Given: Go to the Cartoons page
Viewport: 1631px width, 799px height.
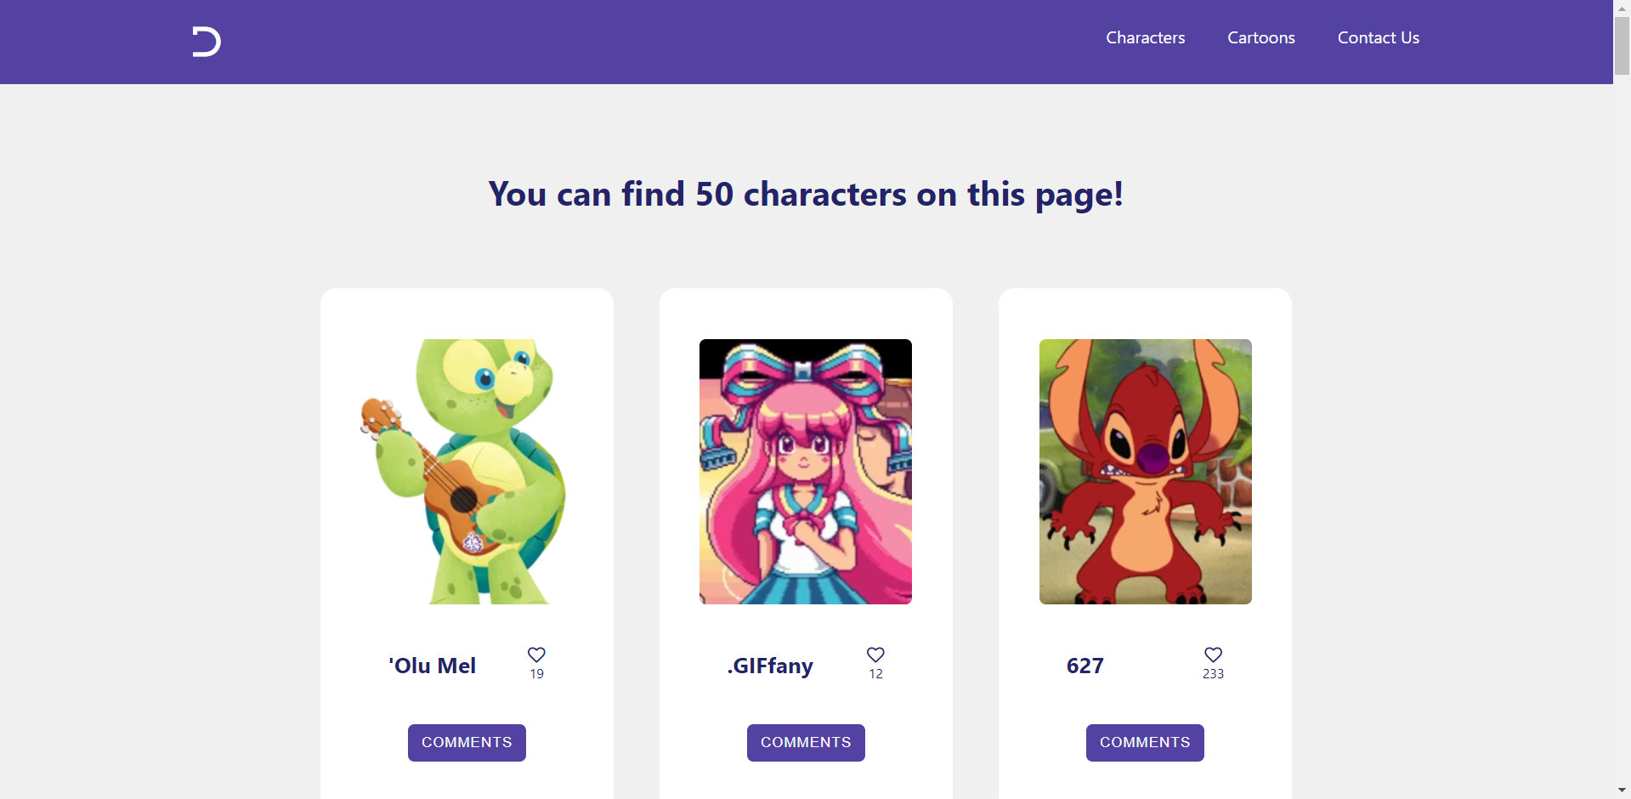Looking at the screenshot, I should [1260, 38].
